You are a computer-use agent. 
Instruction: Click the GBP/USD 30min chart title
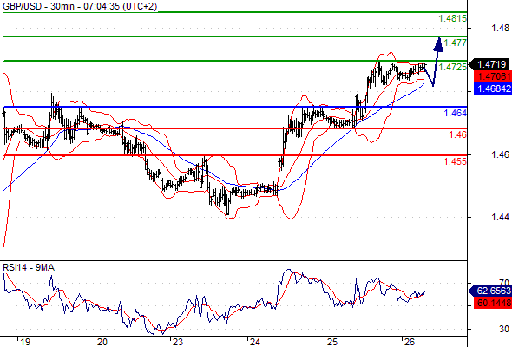80,6
